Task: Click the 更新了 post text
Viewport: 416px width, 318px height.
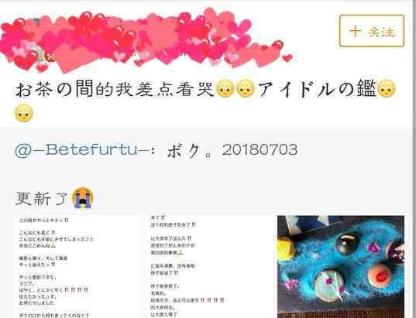Action: [x=42, y=199]
